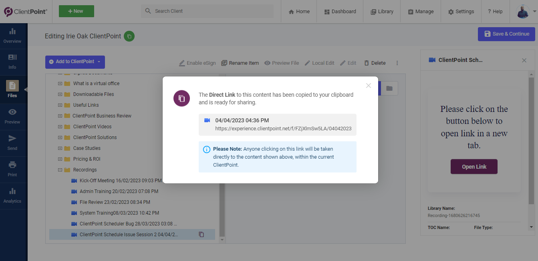Click sidebar collapse arrow
This screenshot has width=538, height=261.
pos(26,89)
